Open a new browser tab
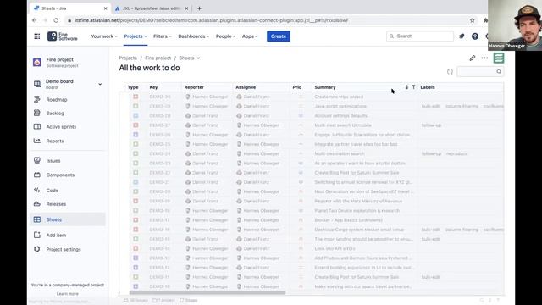Image resolution: width=542 pixels, height=305 pixels. pos(199,8)
